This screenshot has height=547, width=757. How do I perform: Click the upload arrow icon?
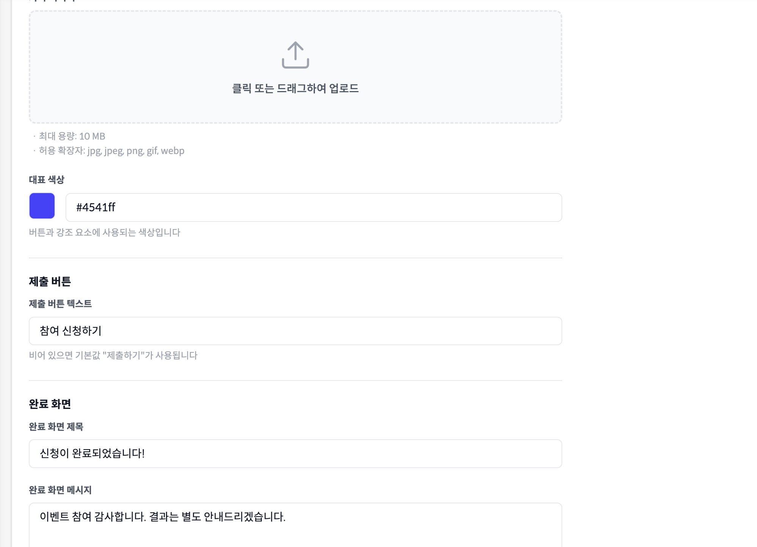(295, 55)
